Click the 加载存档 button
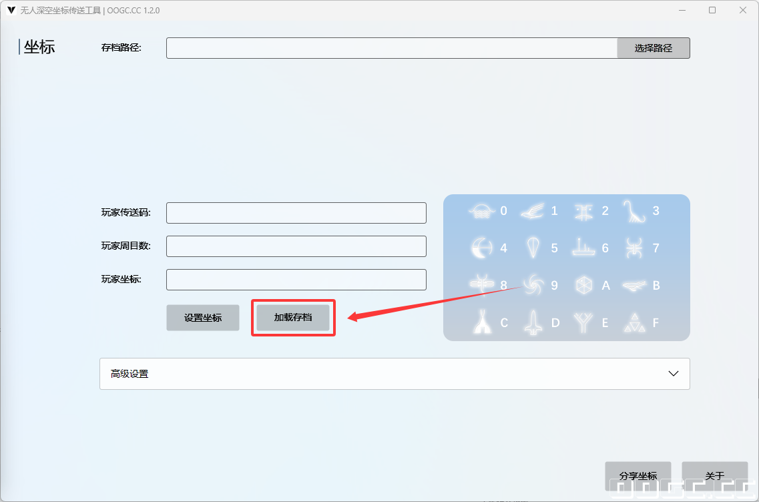This screenshot has height=502, width=759. pyautogui.click(x=293, y=318)
